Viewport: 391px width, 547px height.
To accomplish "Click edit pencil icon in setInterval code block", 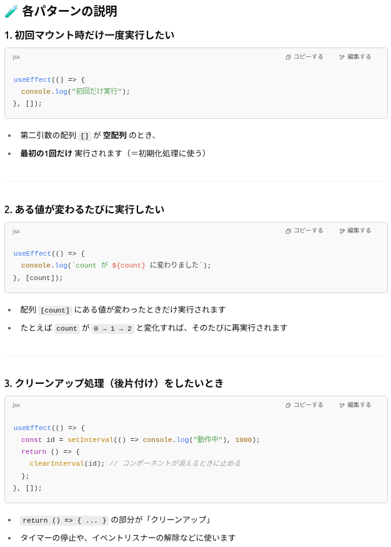I will click(342, 405).
